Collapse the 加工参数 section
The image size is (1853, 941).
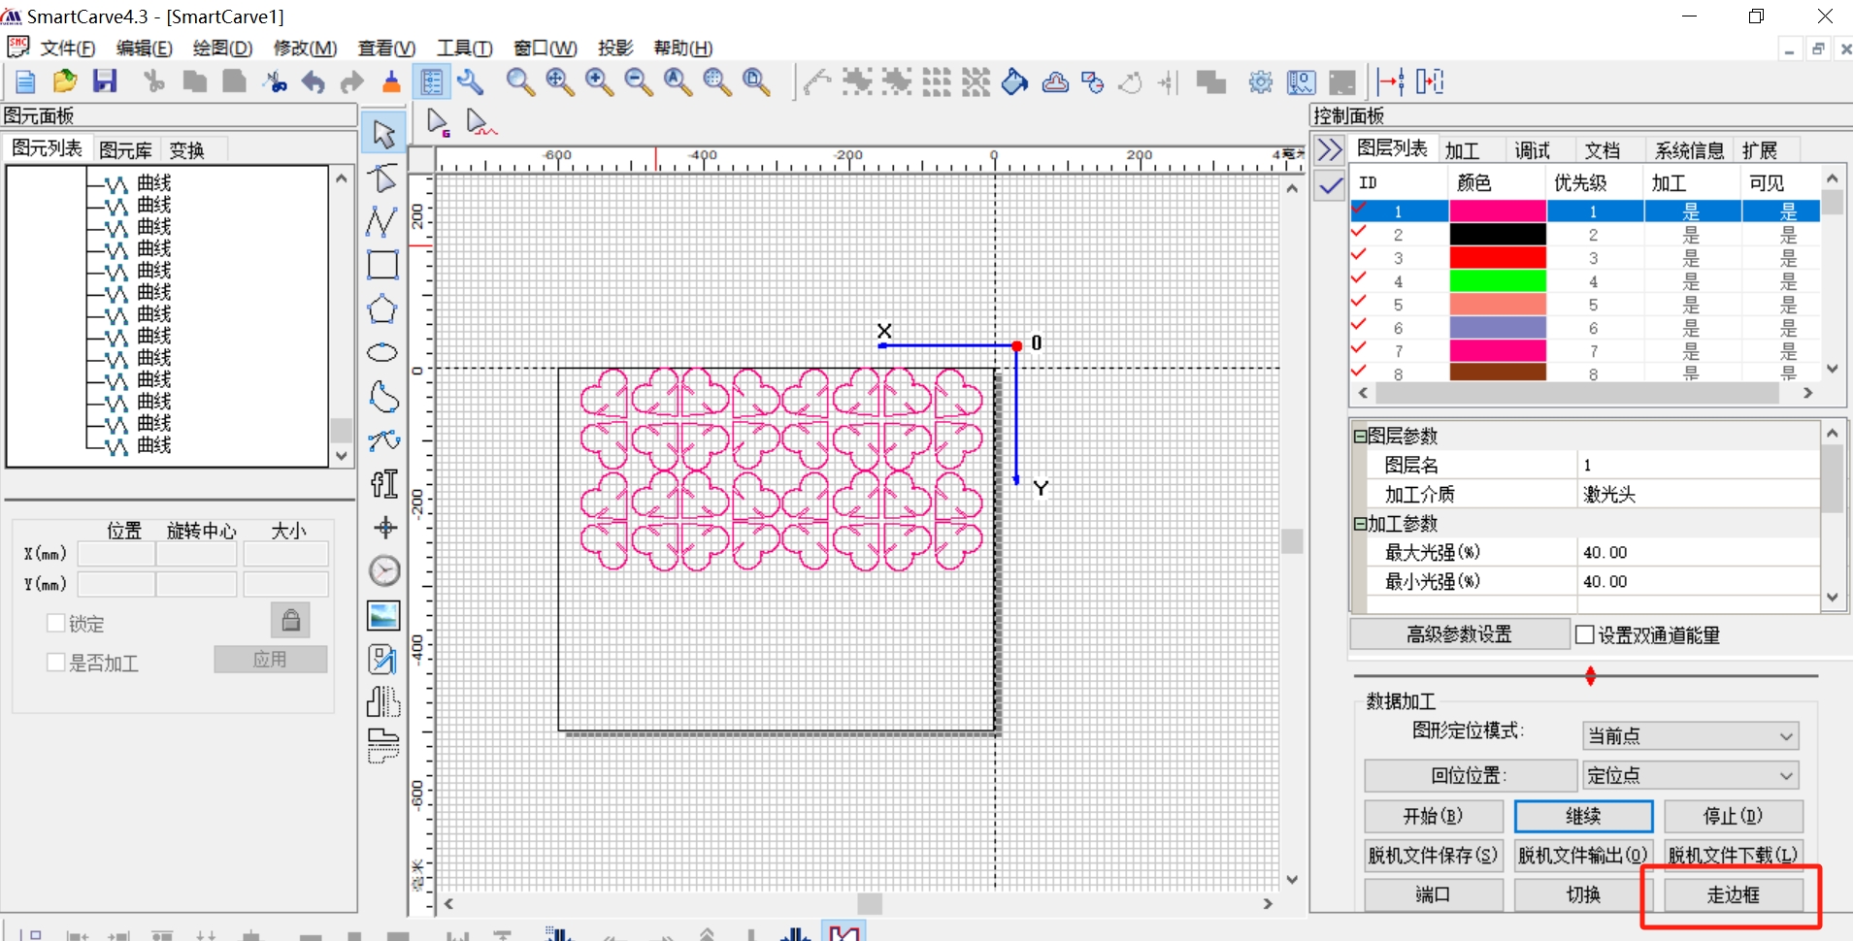(x=1361, y=523)
